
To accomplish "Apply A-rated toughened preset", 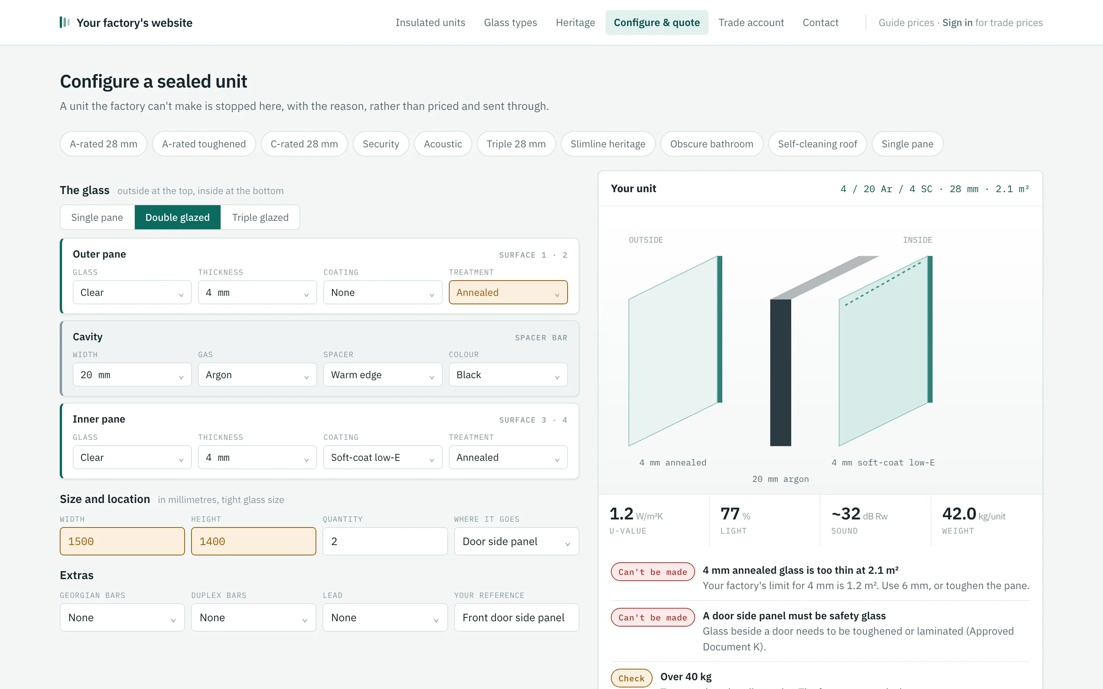I will coord(204,144).
